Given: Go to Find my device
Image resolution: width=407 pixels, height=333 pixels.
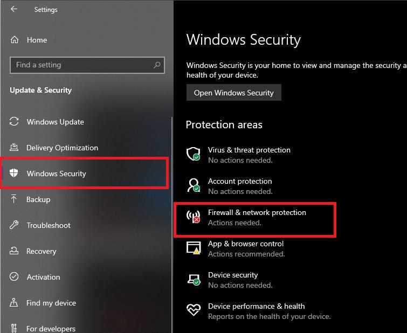Looking at the screenshot, I should 51,303.
